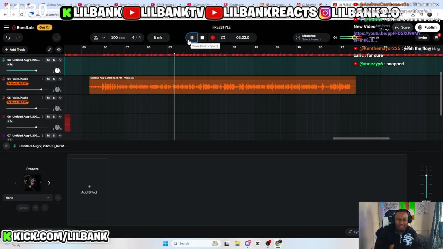Click track 03 microphone icon

(3, 60)
